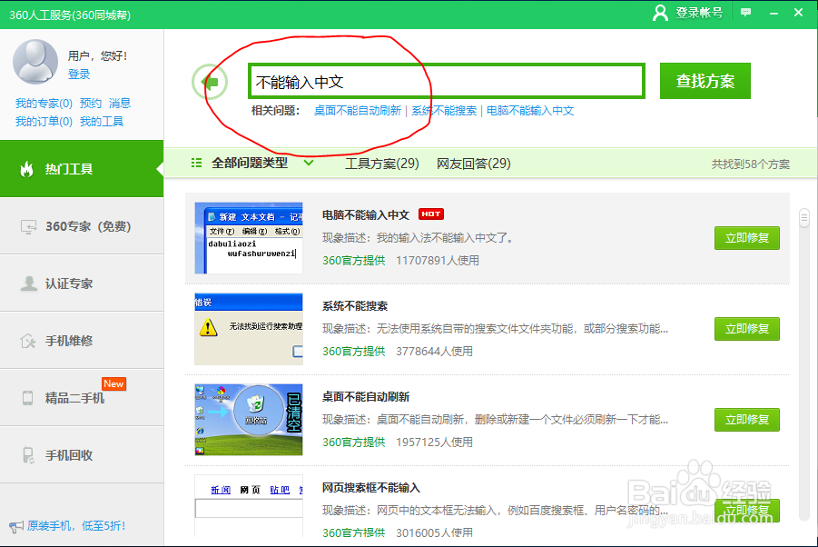Click the search input containing 不能输入中文

point(447,81)
